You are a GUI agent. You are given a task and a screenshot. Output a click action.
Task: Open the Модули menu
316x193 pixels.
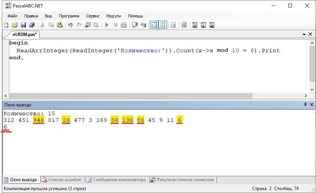pyautogui.click(x=113, y=16)
